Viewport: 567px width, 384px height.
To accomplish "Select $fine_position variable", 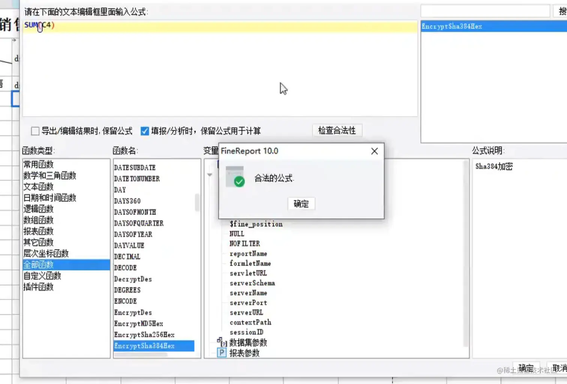I will [256, 224].
